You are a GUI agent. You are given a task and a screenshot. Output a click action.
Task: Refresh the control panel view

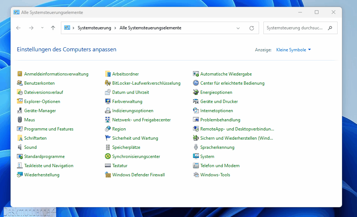pos(252,28)
